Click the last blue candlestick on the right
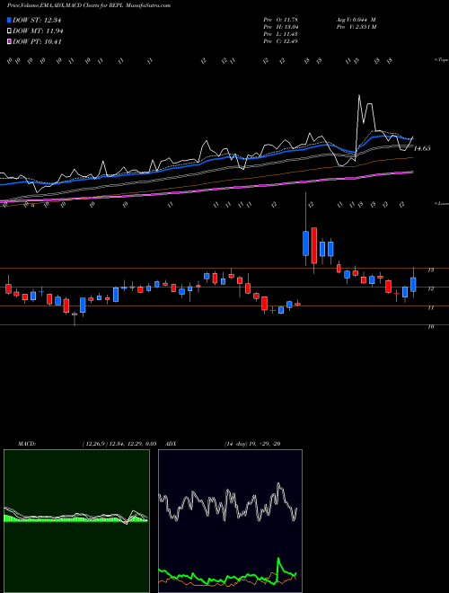The height and width of the screenshot is (593, 449). coord(413,285)
